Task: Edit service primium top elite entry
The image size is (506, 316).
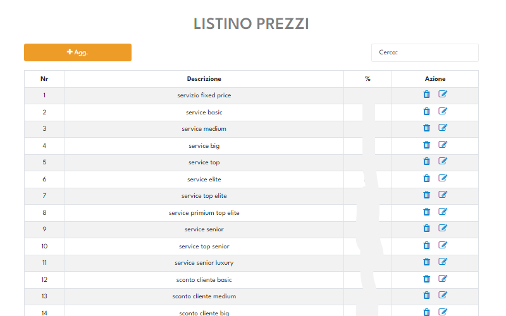Action: click(442, 212)
